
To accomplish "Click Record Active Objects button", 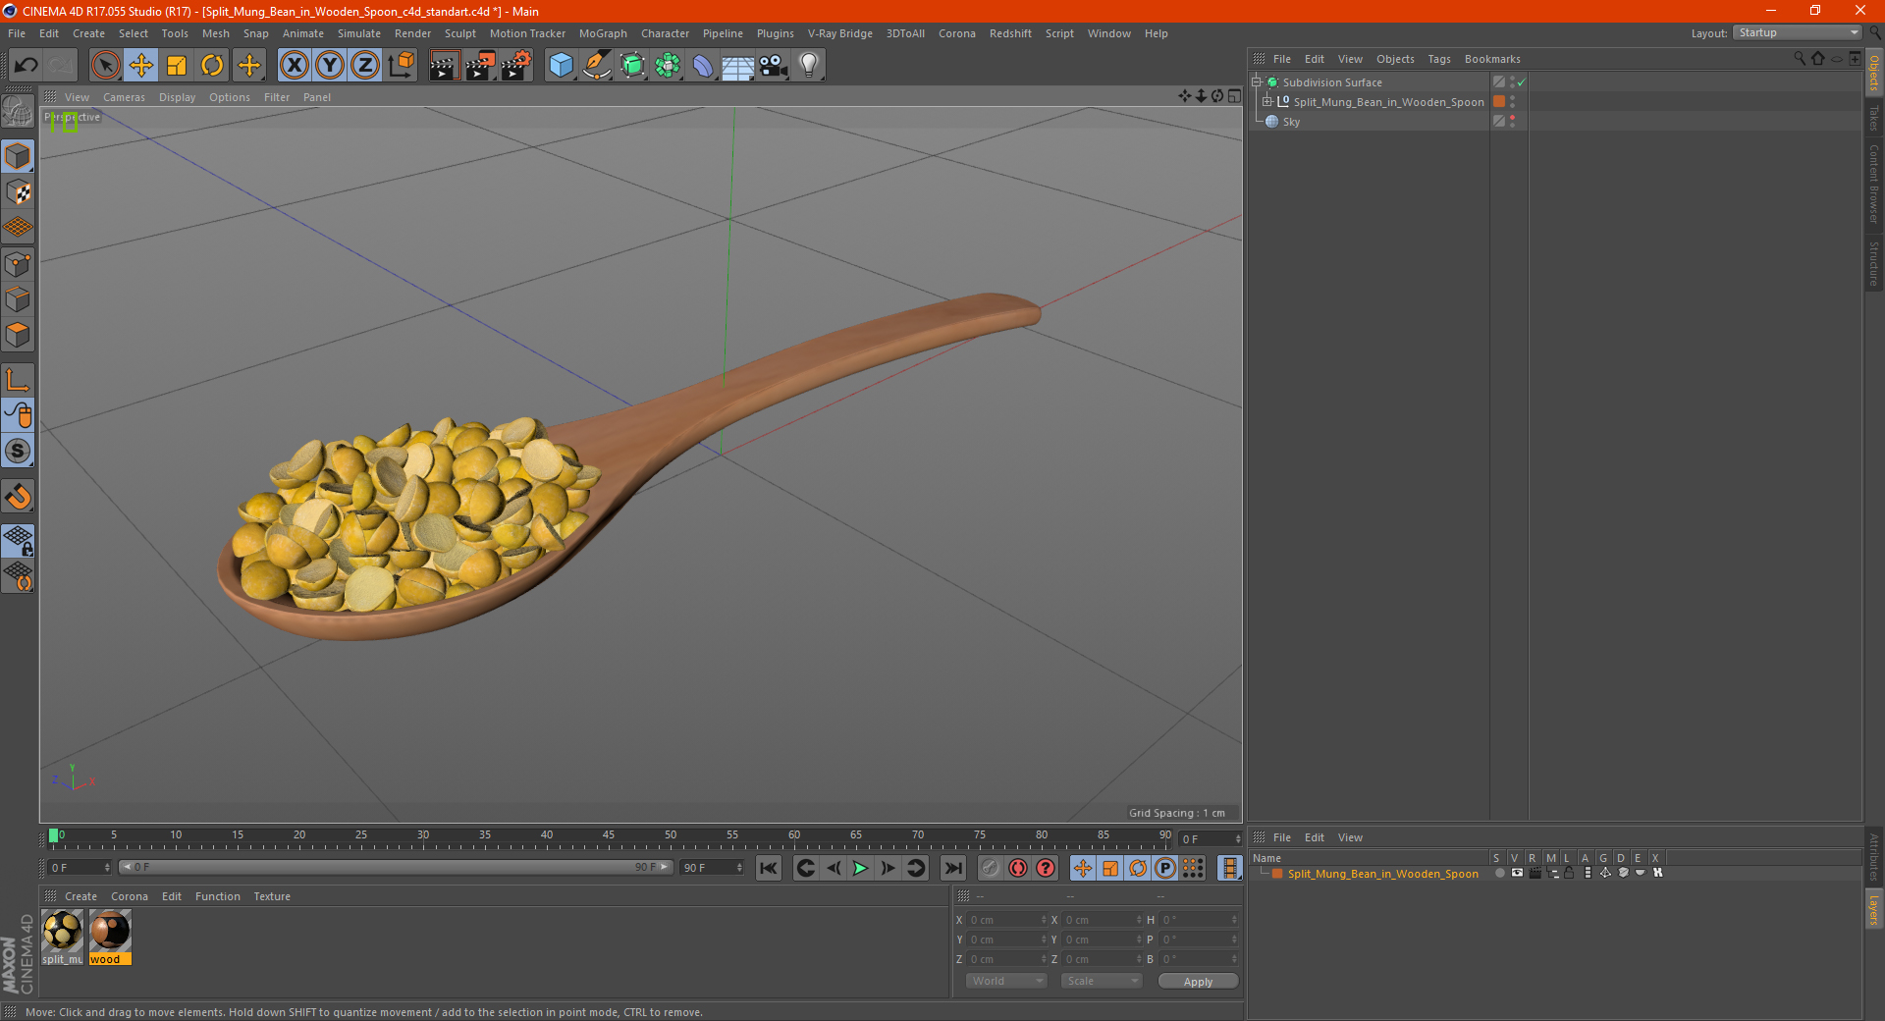I will click(x=991, y=868).
